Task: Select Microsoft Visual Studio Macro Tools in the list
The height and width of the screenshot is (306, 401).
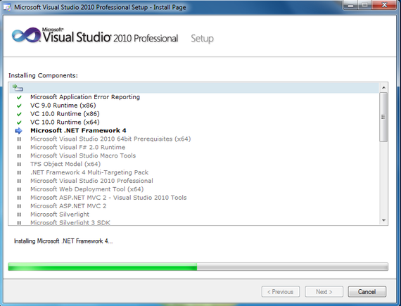Action: tap(83, 155)
